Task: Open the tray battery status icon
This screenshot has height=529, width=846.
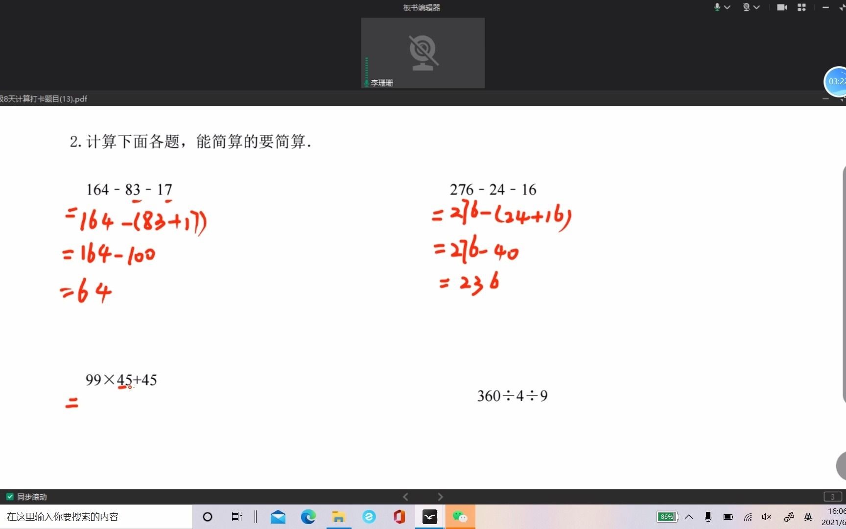Action: click(x=728, y=517)
